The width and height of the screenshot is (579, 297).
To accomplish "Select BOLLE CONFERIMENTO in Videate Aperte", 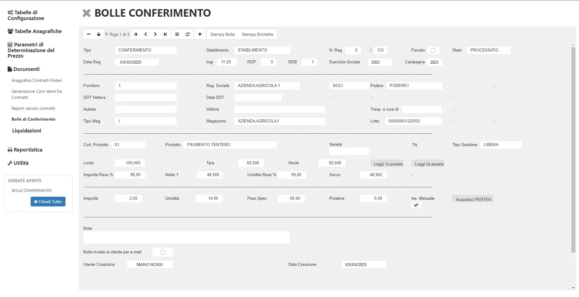I will (x=32, y=190).
